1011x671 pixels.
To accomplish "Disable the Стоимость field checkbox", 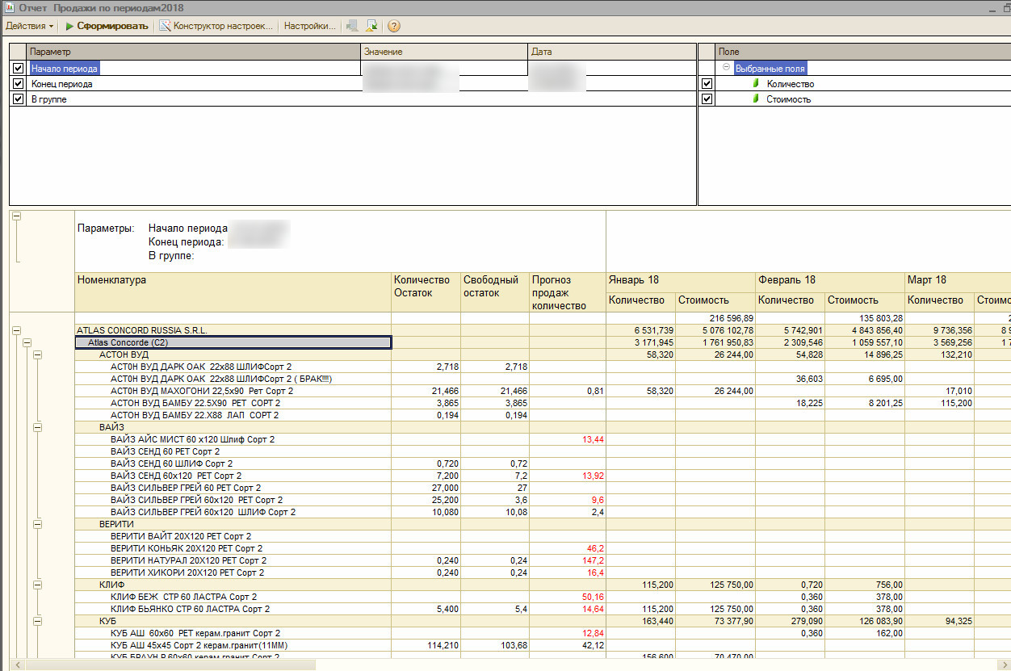I will 707,99.
